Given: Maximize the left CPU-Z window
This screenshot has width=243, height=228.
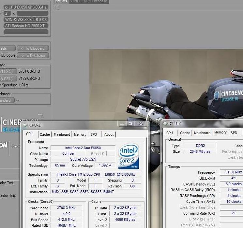Looking at the screenshot, I should coord(130,124).
